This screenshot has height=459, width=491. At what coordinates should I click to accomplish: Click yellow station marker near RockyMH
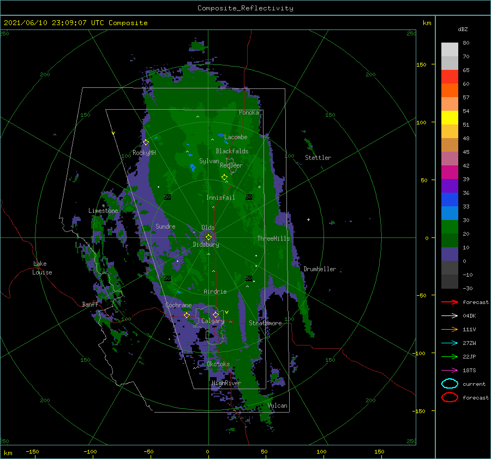point(146,142)
